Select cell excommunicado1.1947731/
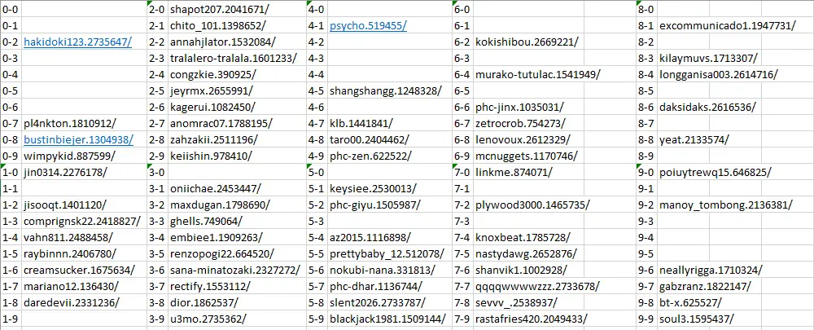814x330 pixels. tap(727, 26)
